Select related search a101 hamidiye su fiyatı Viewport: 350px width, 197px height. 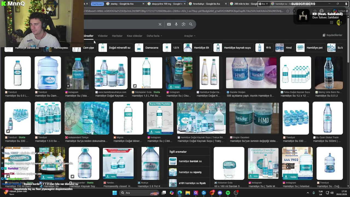188,183
